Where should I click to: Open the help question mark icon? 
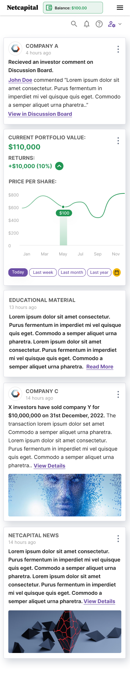[x=99, y=24]
